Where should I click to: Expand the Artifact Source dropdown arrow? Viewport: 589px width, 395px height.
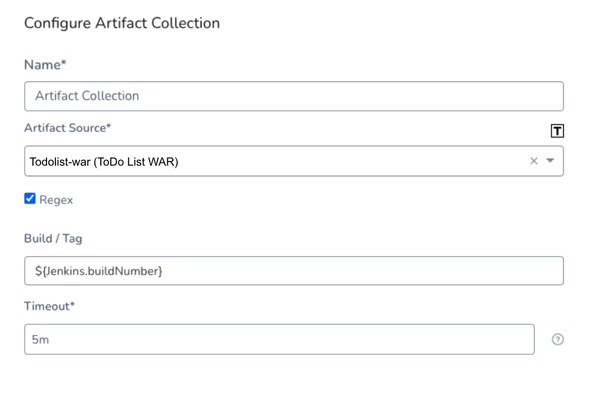point(550,161)
